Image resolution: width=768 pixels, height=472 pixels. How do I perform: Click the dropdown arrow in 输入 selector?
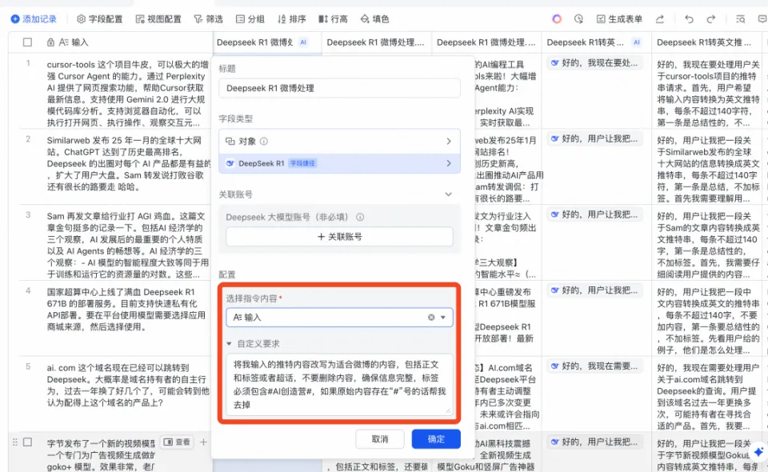click(442, 318)
